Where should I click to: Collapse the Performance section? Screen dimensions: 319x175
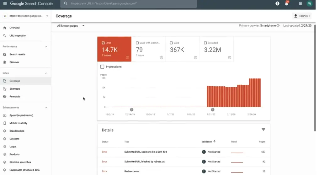click(x=46, y=47)
